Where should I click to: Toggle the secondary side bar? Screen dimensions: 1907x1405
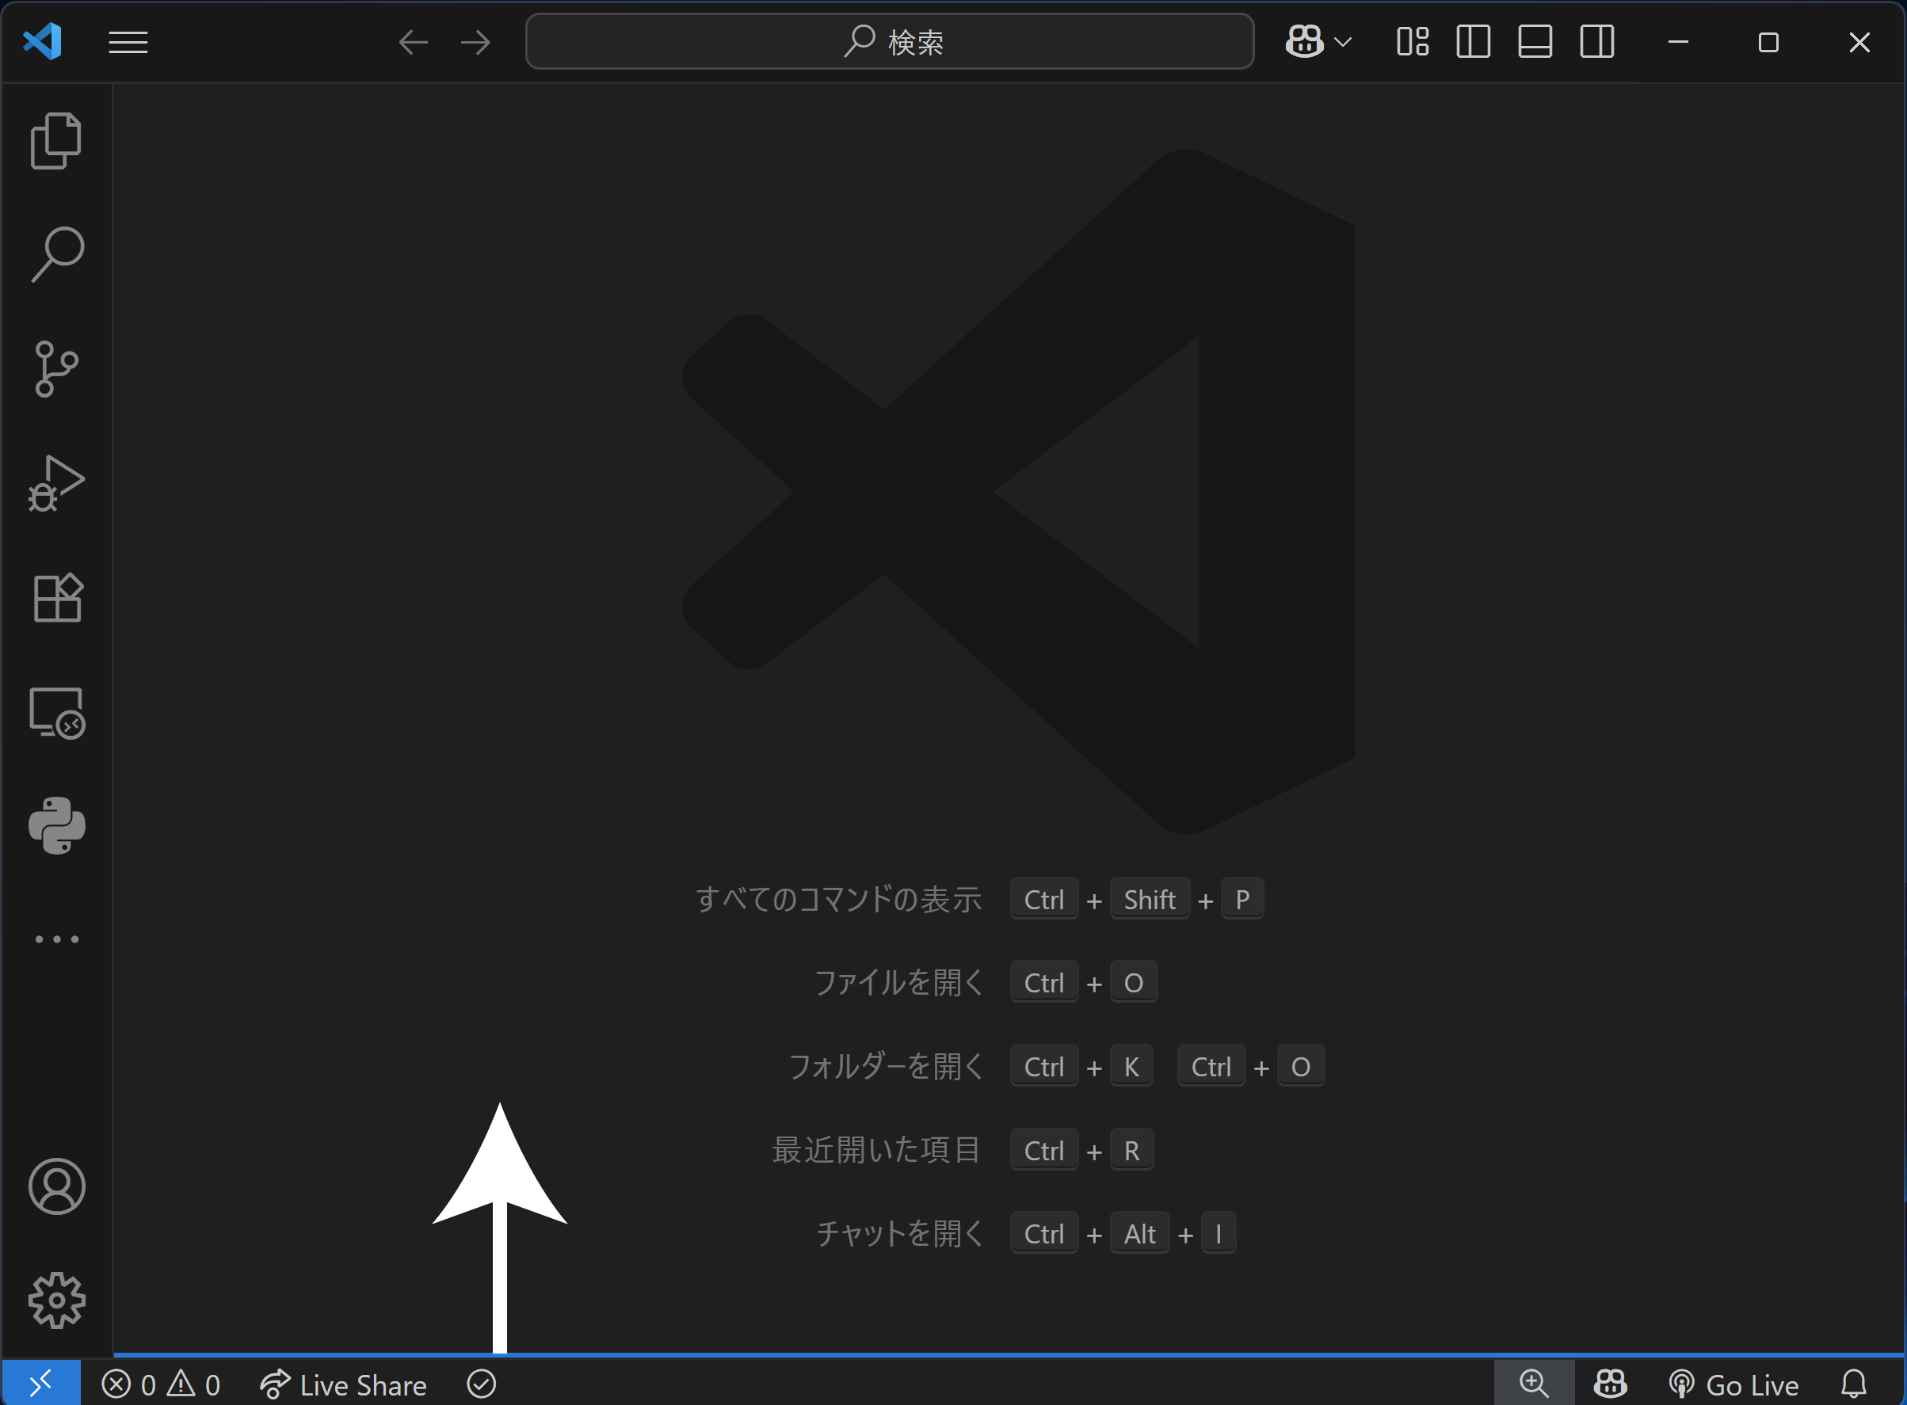point(1597,41)
